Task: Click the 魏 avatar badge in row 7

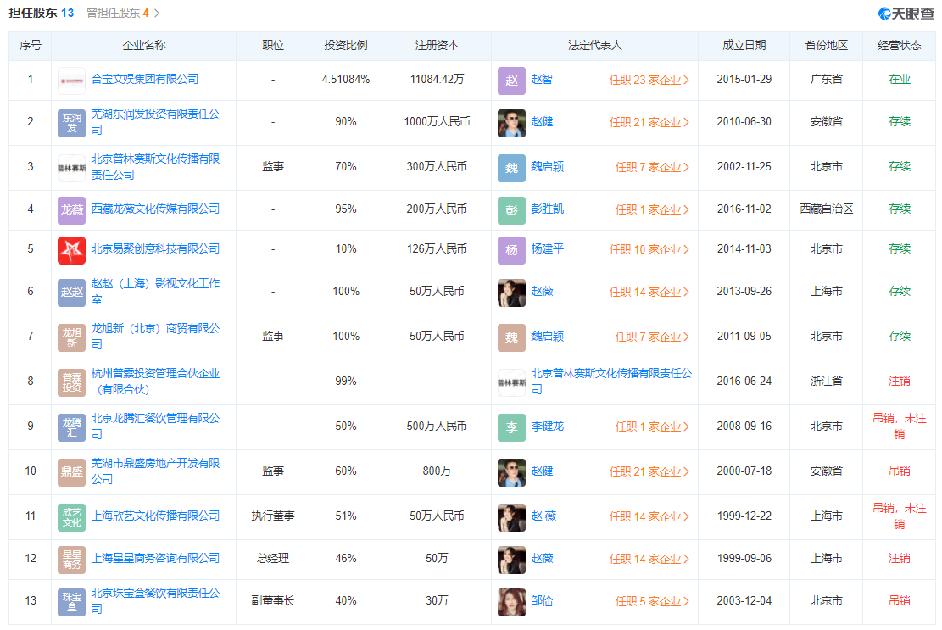Action: (511, 337)
